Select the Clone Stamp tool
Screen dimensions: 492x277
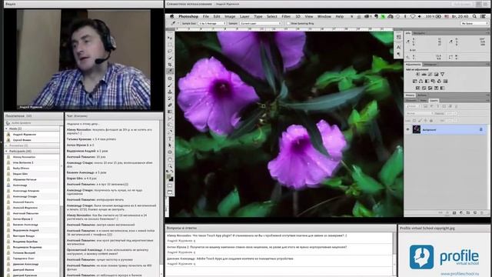[170, 92]
